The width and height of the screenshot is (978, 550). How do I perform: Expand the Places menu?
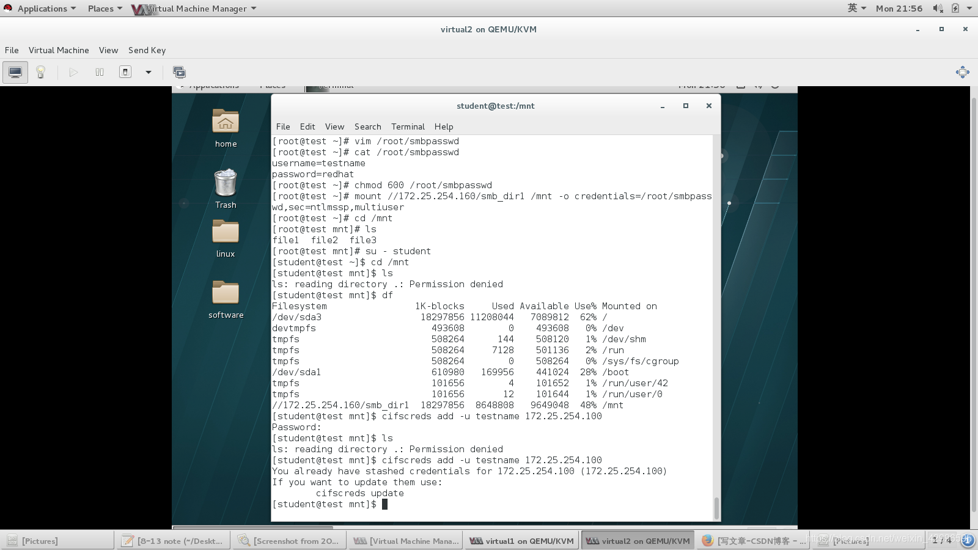coord(105,9)
